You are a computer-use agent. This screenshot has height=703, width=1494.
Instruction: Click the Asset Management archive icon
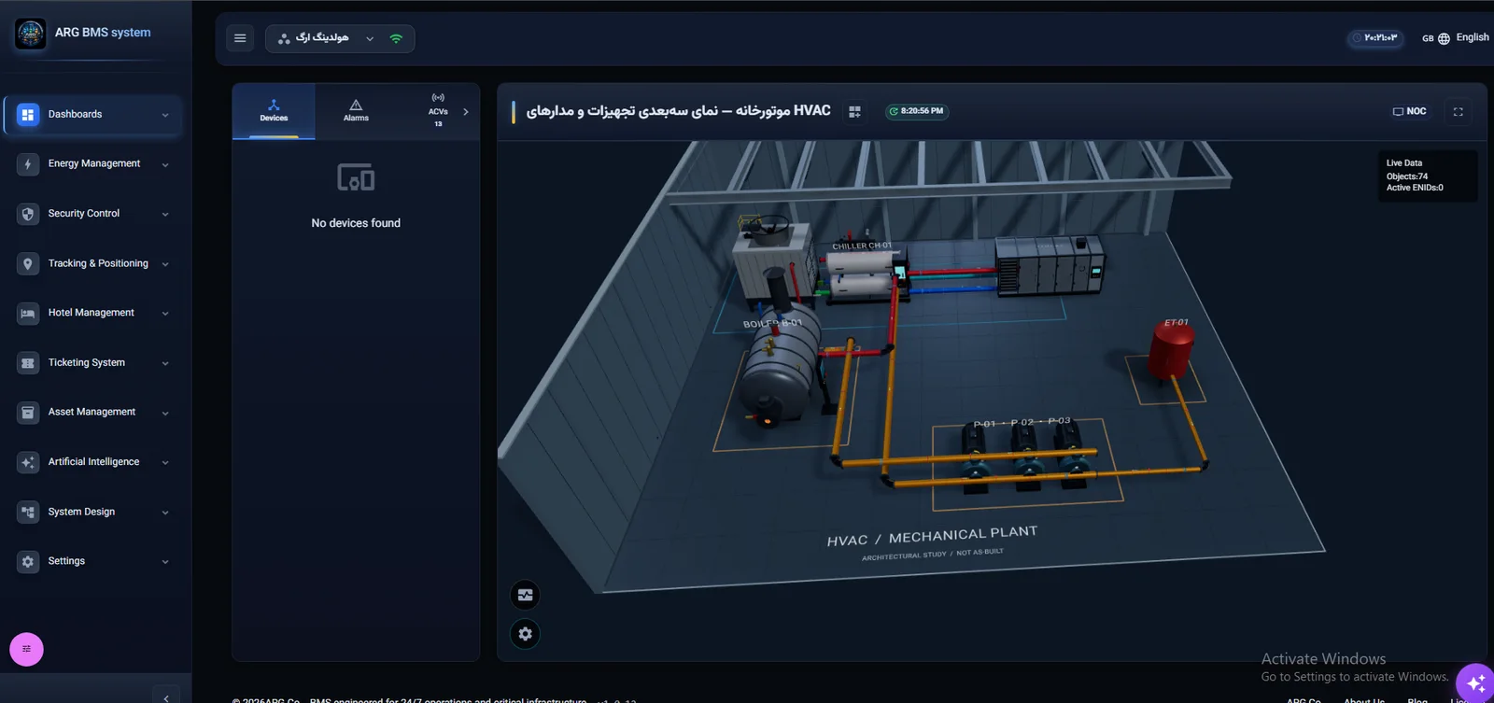point(28,413)
